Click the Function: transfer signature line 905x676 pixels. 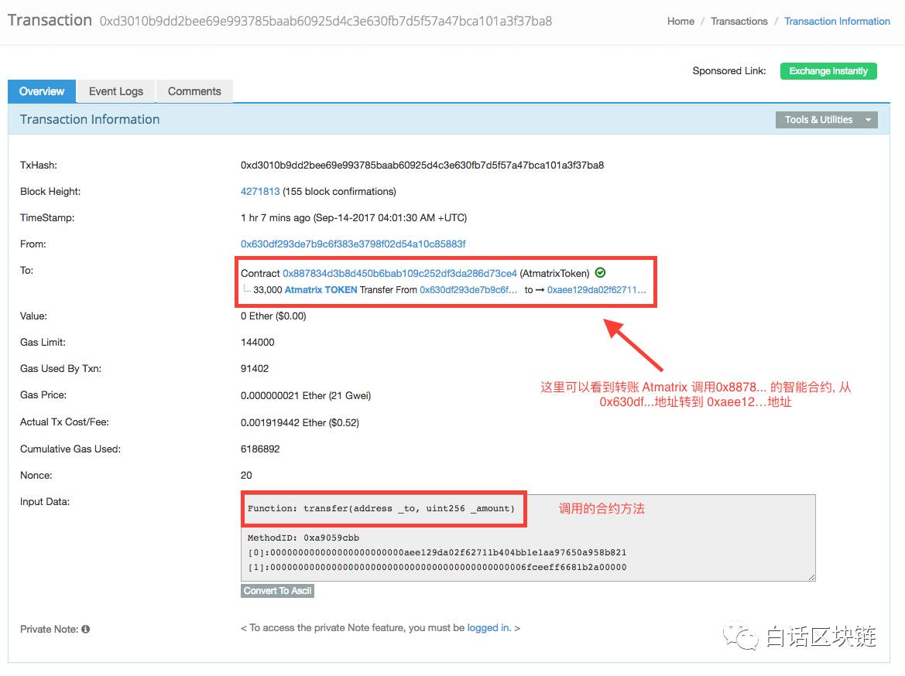(x=381, y=508)
